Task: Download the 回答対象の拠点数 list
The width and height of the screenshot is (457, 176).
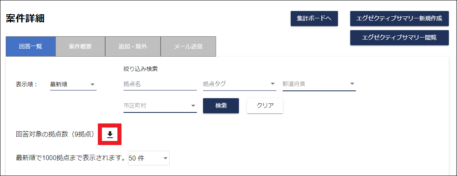Action: tap(110, 134)
